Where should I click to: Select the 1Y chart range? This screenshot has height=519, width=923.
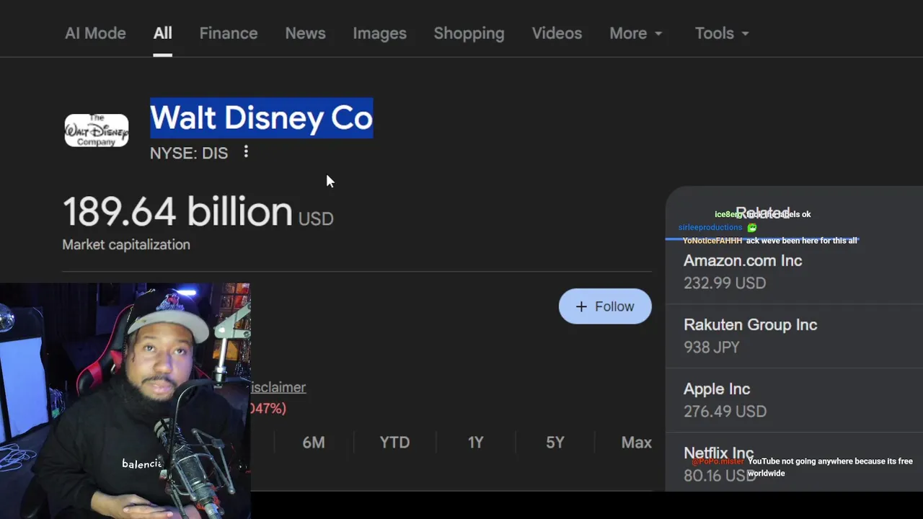[x=475, y=443]
